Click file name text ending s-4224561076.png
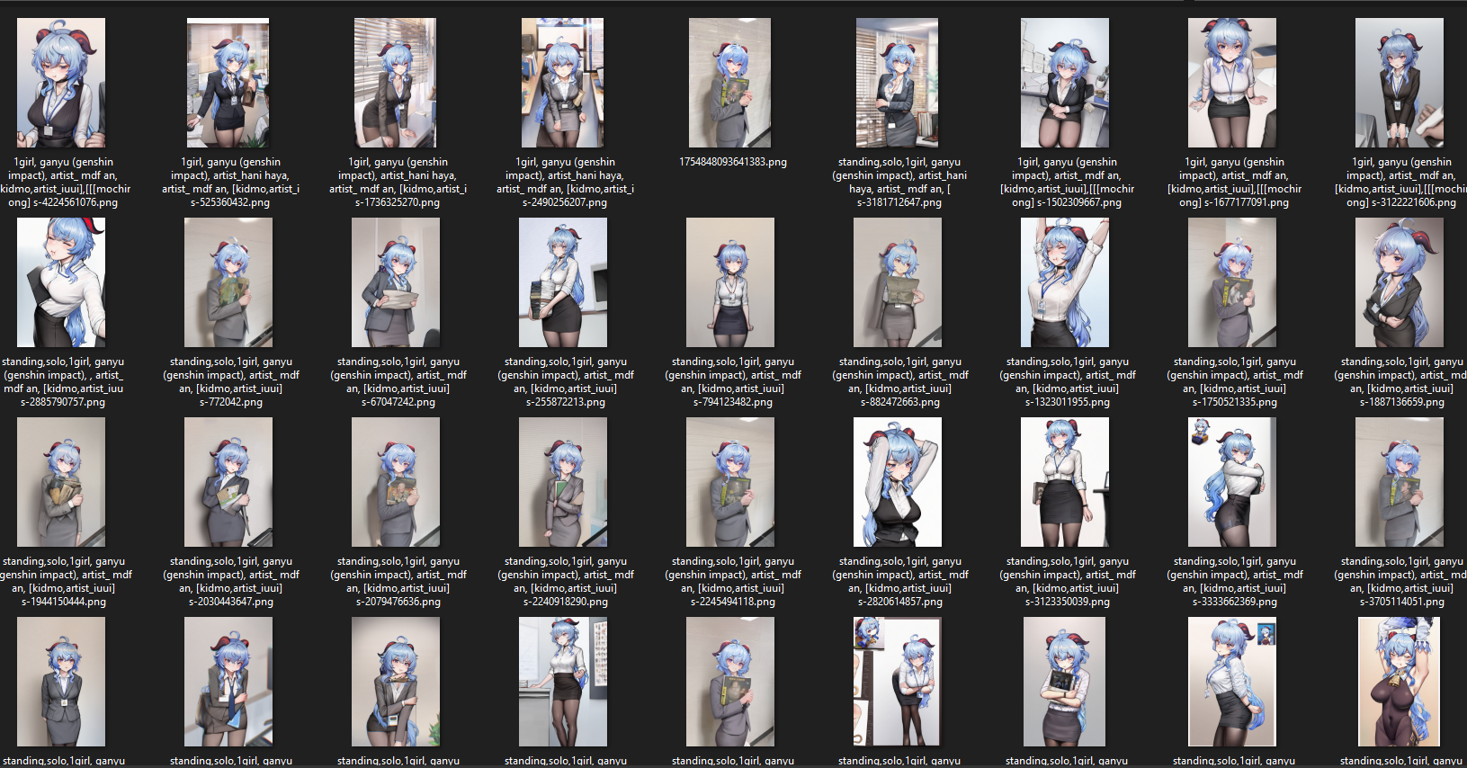The image size is (1467, 768). (x=65, y=183)
